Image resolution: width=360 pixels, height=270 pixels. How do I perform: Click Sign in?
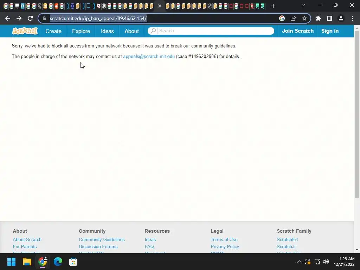tap(330, 31)
